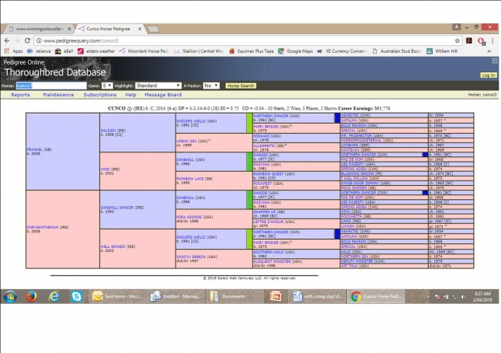Click the browser forward arrow
The height and width of the screenshot is (353, 501).
click(x=17, y=40)
